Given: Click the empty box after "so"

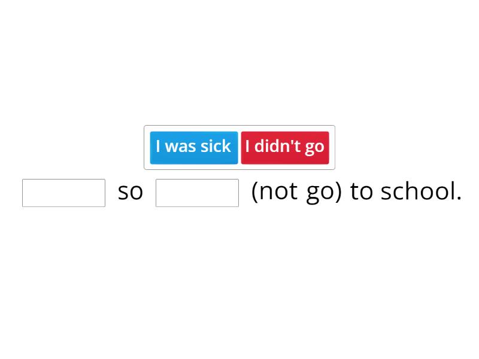Looking at the screenshot, I should pos(197,193).
